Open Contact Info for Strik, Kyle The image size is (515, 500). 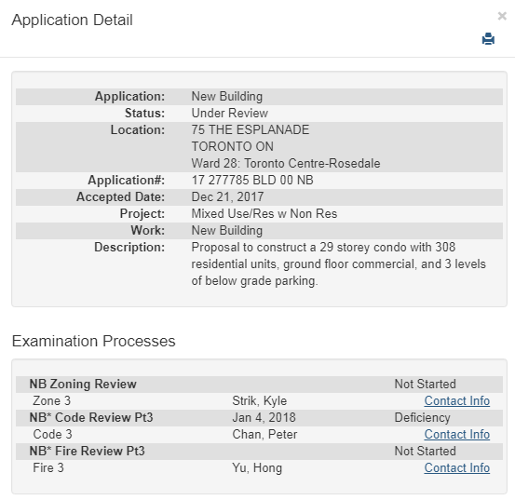[x=457, y=401]
